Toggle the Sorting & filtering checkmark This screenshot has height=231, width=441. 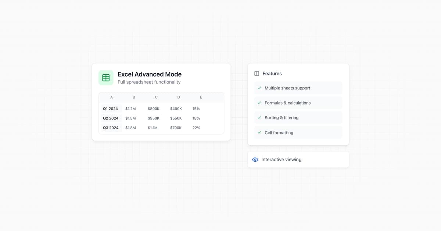click(x=259, y=118)
